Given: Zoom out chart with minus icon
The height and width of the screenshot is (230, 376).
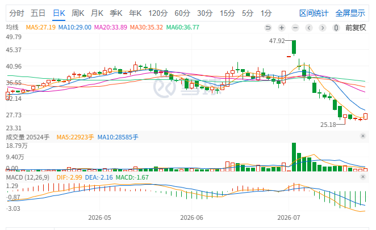Looking at the screenshot, I should 295,28.
